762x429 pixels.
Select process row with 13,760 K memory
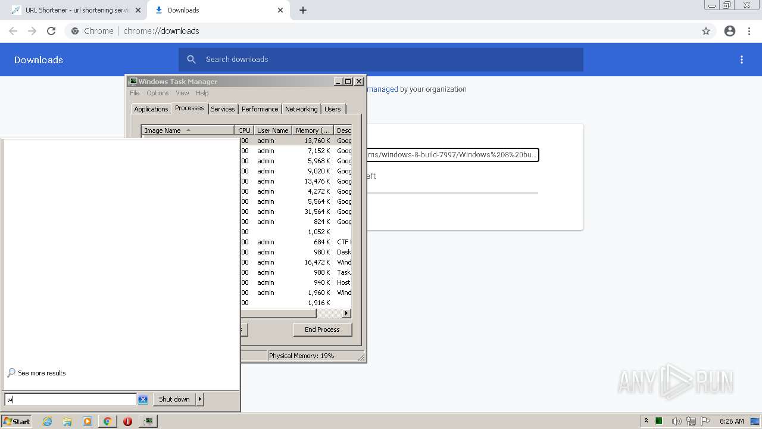point(296,141)
